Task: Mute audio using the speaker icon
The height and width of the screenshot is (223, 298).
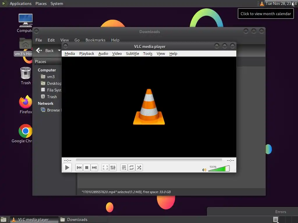Action: 204,170
